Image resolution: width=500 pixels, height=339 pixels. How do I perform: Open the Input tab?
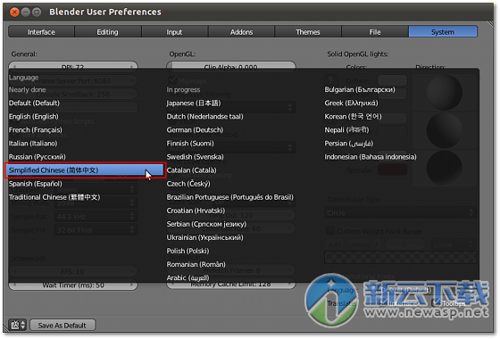tap(174, 32)
